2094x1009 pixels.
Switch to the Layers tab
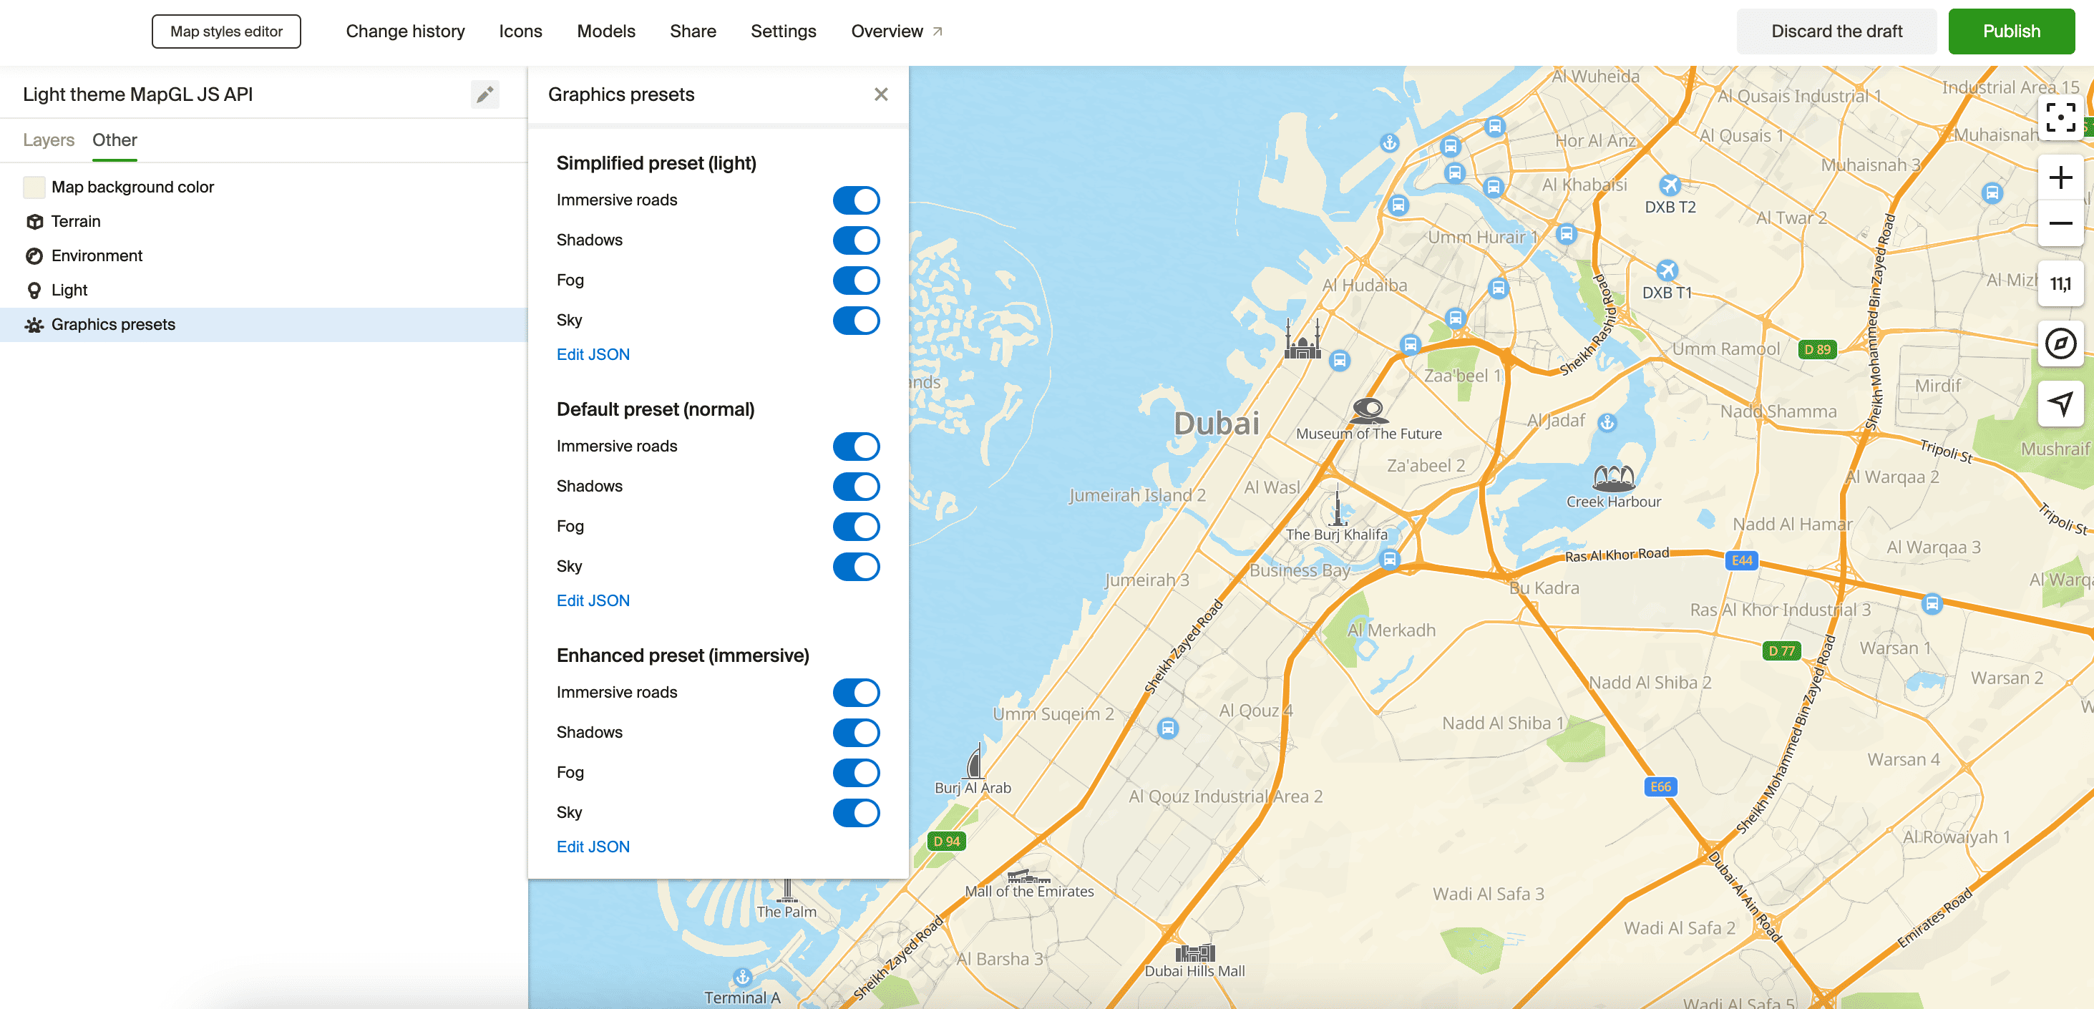(x=48, y=139)
